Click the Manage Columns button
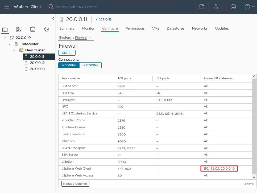Screen dimensions: 257x193 tap(75, 184)
